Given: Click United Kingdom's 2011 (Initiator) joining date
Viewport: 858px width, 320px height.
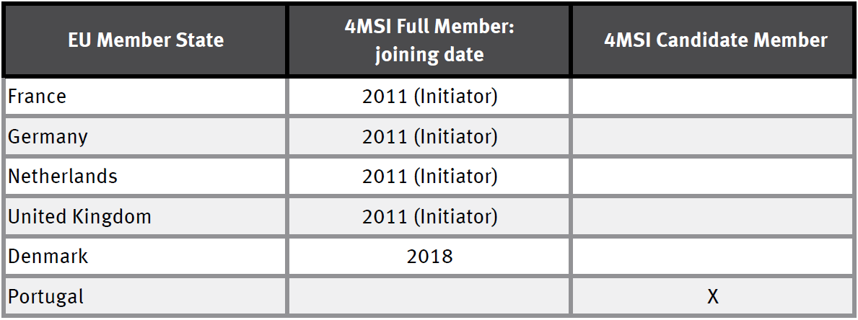Looking at the screenshot, I should 429,216.
